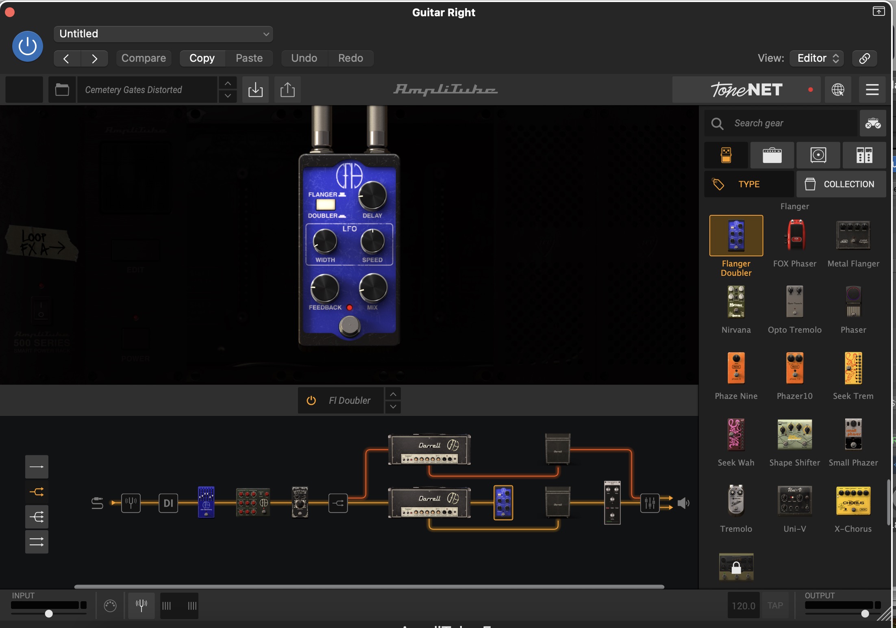Image resolution: width=896 pixels, height=628 pixels.
Task: Toggle the Fl Doubler power button
Action: [311, 401]
